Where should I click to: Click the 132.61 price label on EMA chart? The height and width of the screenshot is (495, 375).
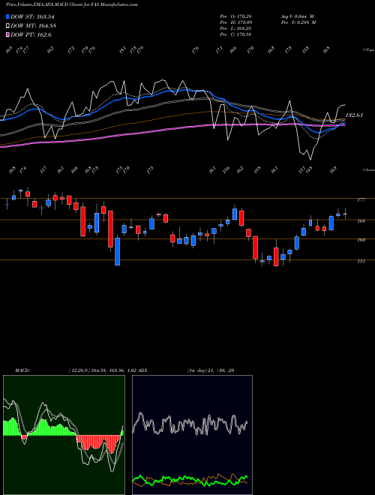355,115
